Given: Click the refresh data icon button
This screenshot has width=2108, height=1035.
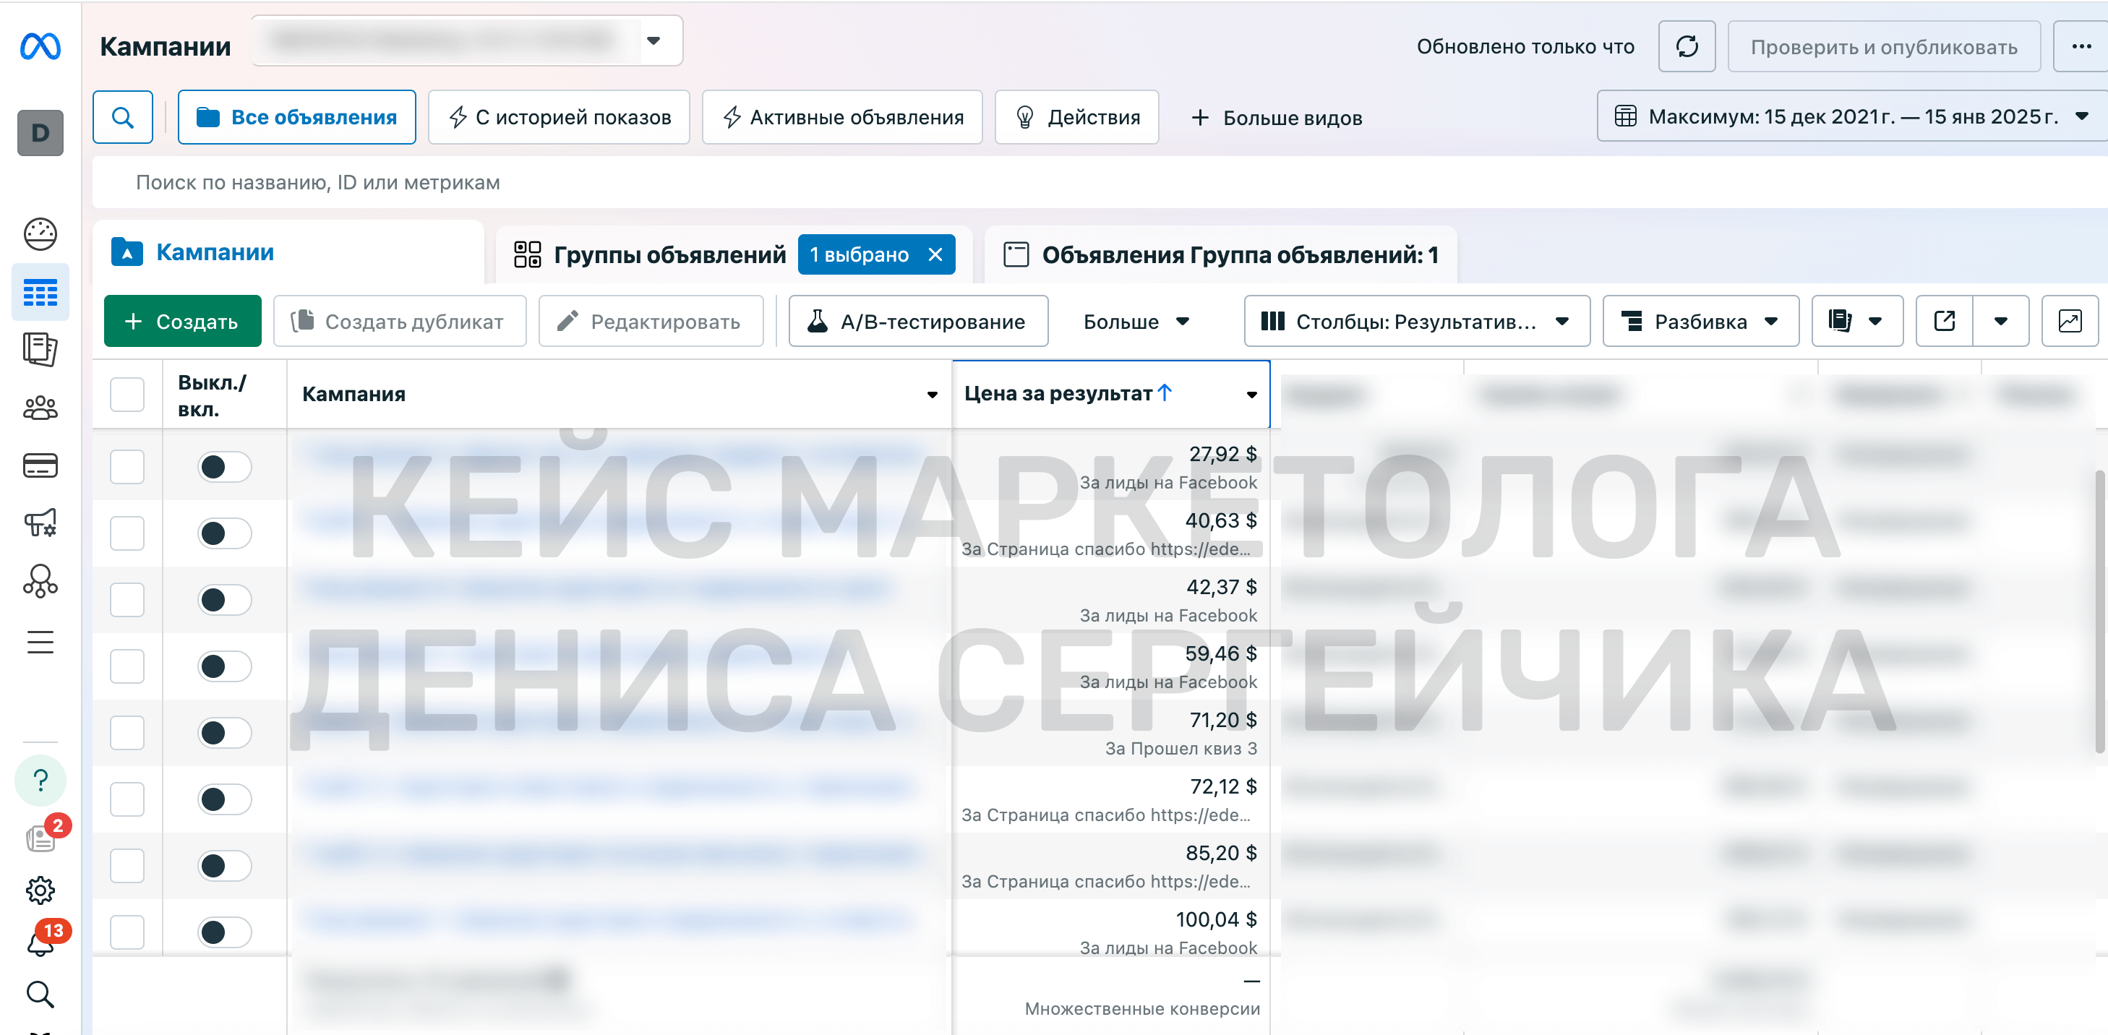Looking at the screenshot, I should pyautogui.click(x=1687, y=47).
